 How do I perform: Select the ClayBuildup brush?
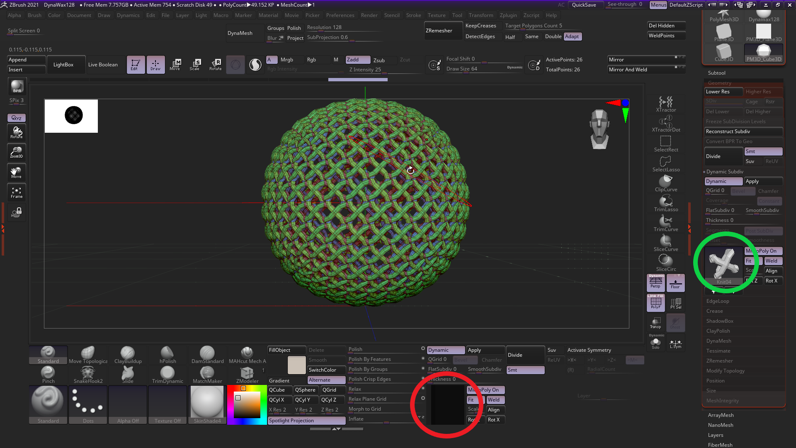128,355
